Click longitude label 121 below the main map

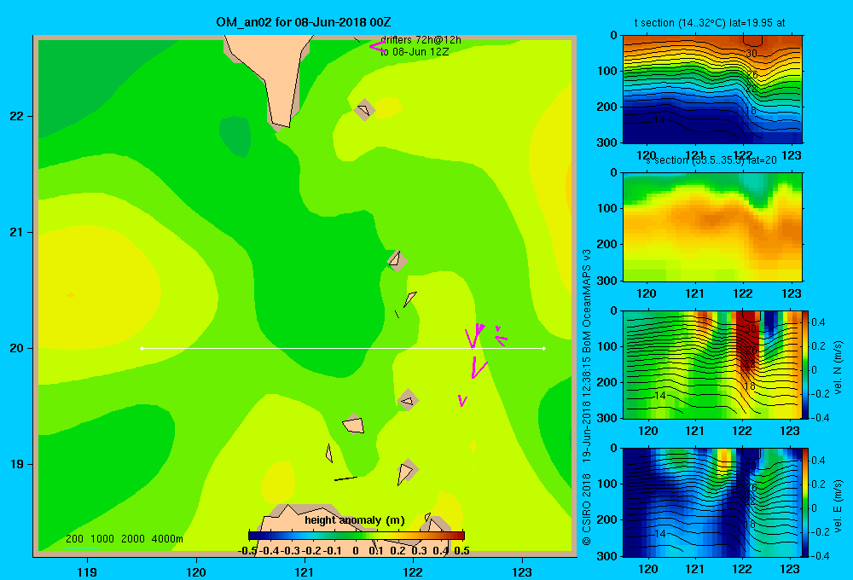[305, 572]
